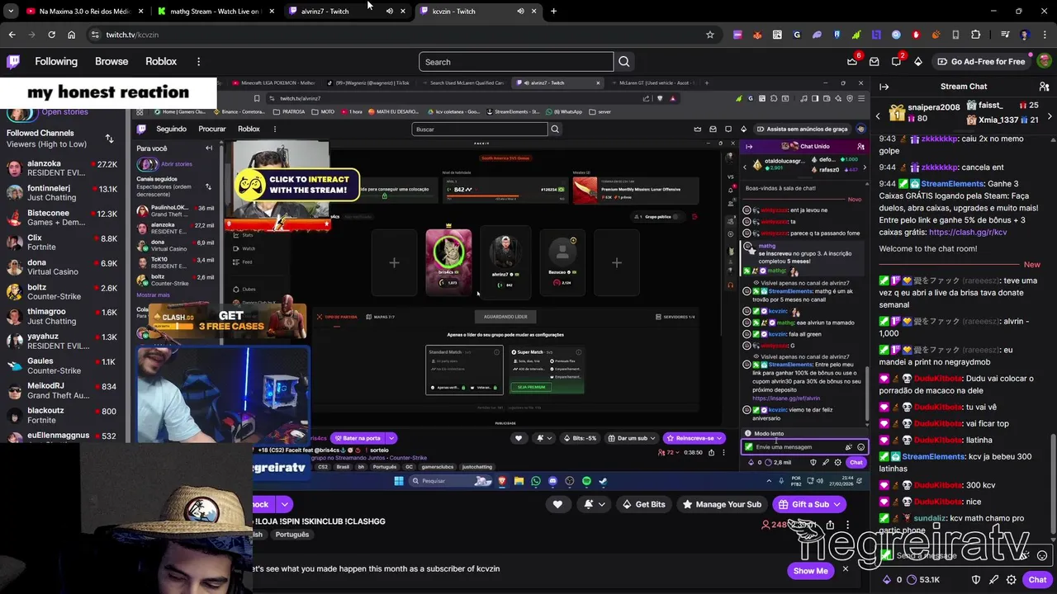This screenshot has height=594, width=1057.
Task: Bookmark this page star icon
Action: (x=709, y=35)
